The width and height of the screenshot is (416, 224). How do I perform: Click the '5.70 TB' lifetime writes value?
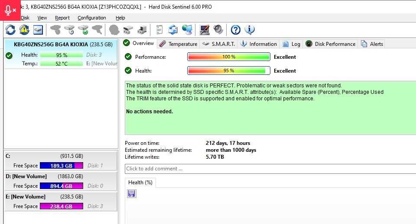point(214,157)
